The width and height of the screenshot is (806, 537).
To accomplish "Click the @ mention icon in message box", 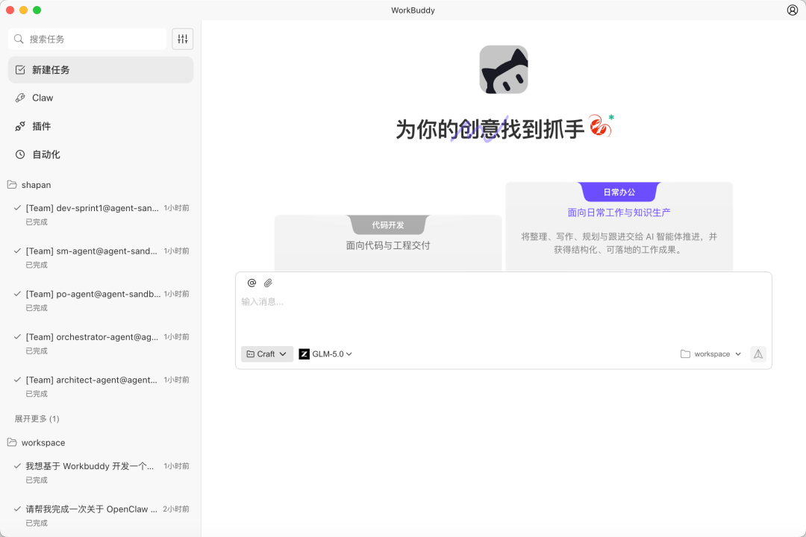I will 252,283.
